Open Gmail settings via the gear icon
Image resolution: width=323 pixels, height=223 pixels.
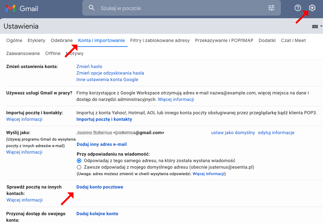312,8
